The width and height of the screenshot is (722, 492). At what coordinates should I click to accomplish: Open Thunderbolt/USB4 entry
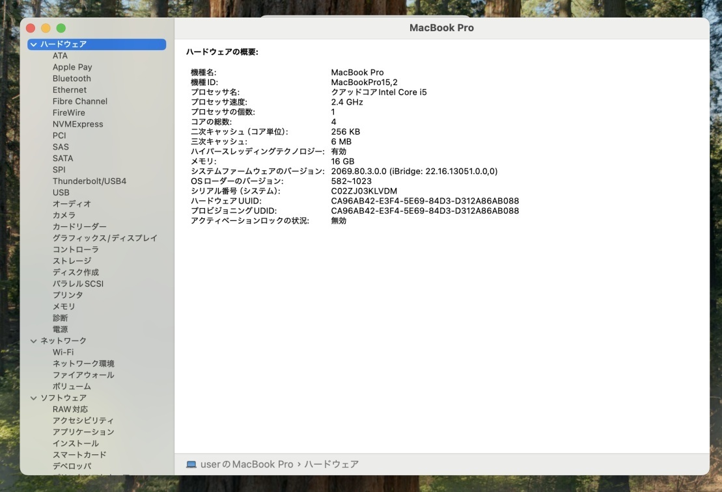(89, 181)
